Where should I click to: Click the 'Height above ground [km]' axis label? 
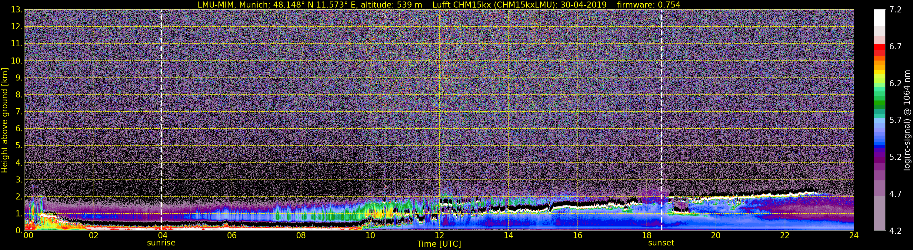[x=5, y=120]
